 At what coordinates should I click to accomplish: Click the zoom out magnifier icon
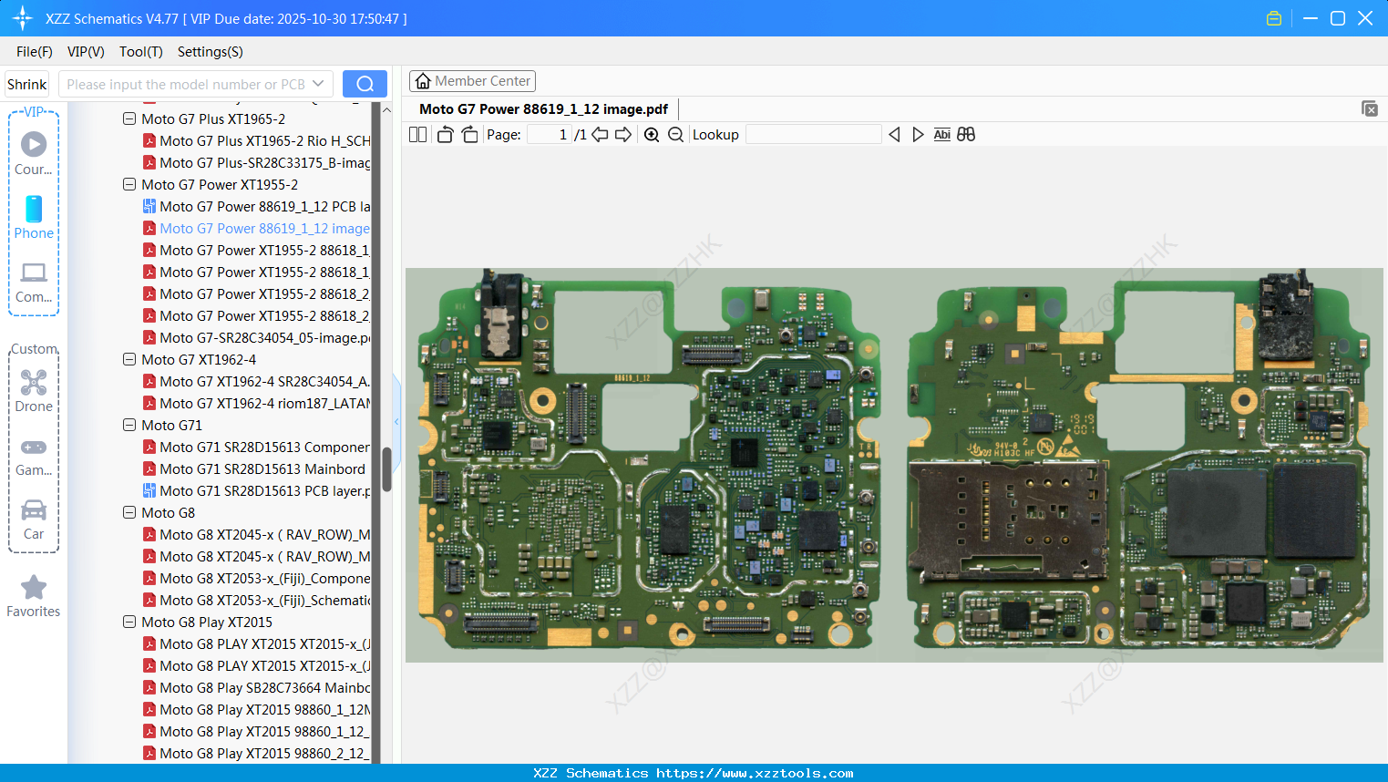pyautogui.click(x=675, y=135)
